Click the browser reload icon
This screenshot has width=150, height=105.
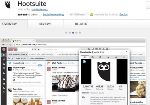coord(10,45)
